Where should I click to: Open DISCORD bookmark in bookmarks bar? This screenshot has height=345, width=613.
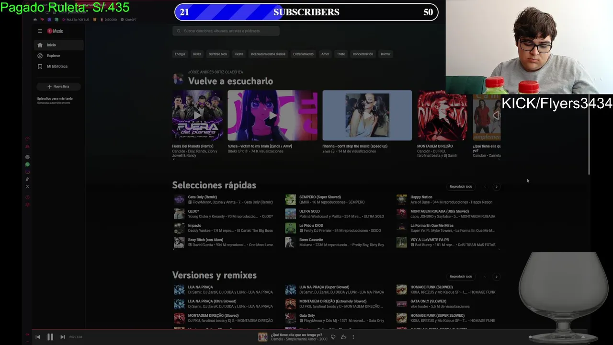tap(108, 20)
